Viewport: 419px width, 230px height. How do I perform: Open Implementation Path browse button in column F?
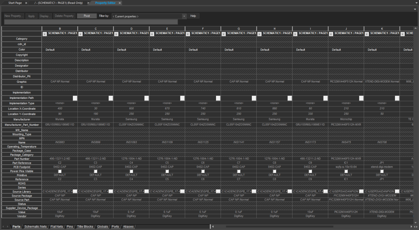point(218,98)
